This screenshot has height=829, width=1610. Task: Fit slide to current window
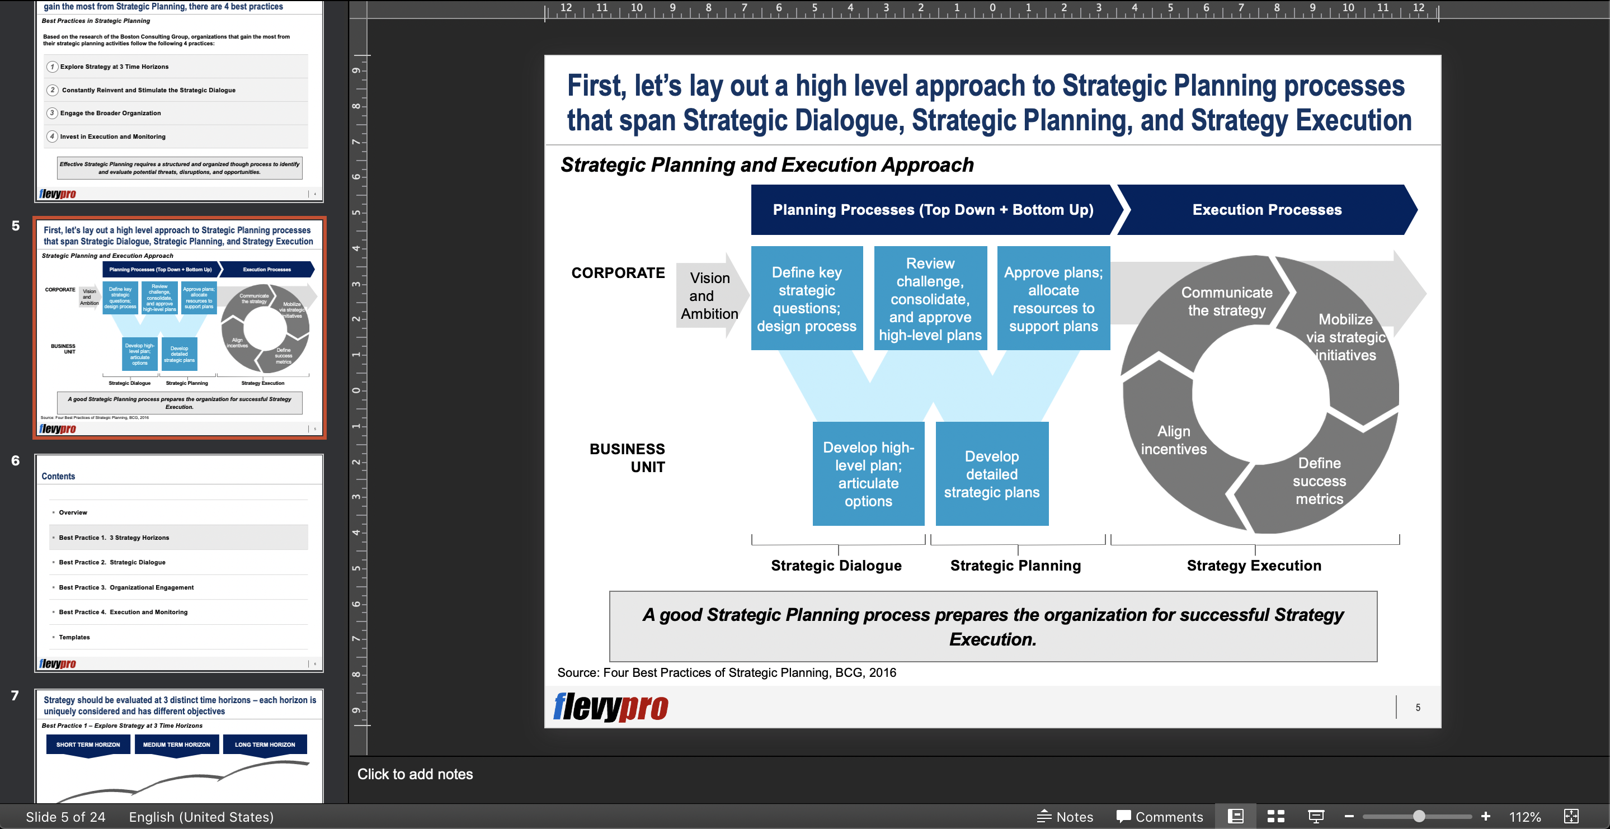tap(1571, 816)
